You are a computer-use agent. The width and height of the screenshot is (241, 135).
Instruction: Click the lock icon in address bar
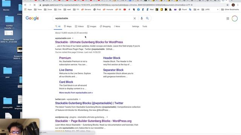click(x=40, y=5)
